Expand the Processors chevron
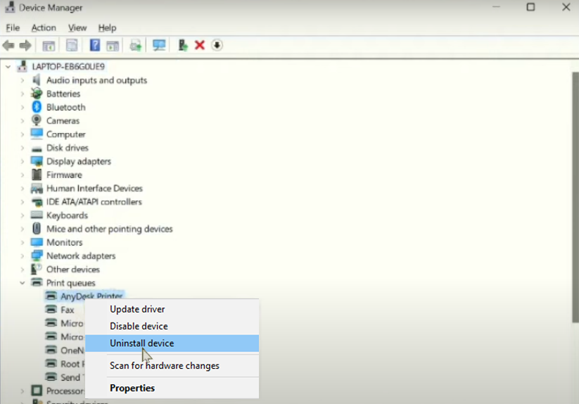Screen dimensions: 579x404 coord(22,391)
